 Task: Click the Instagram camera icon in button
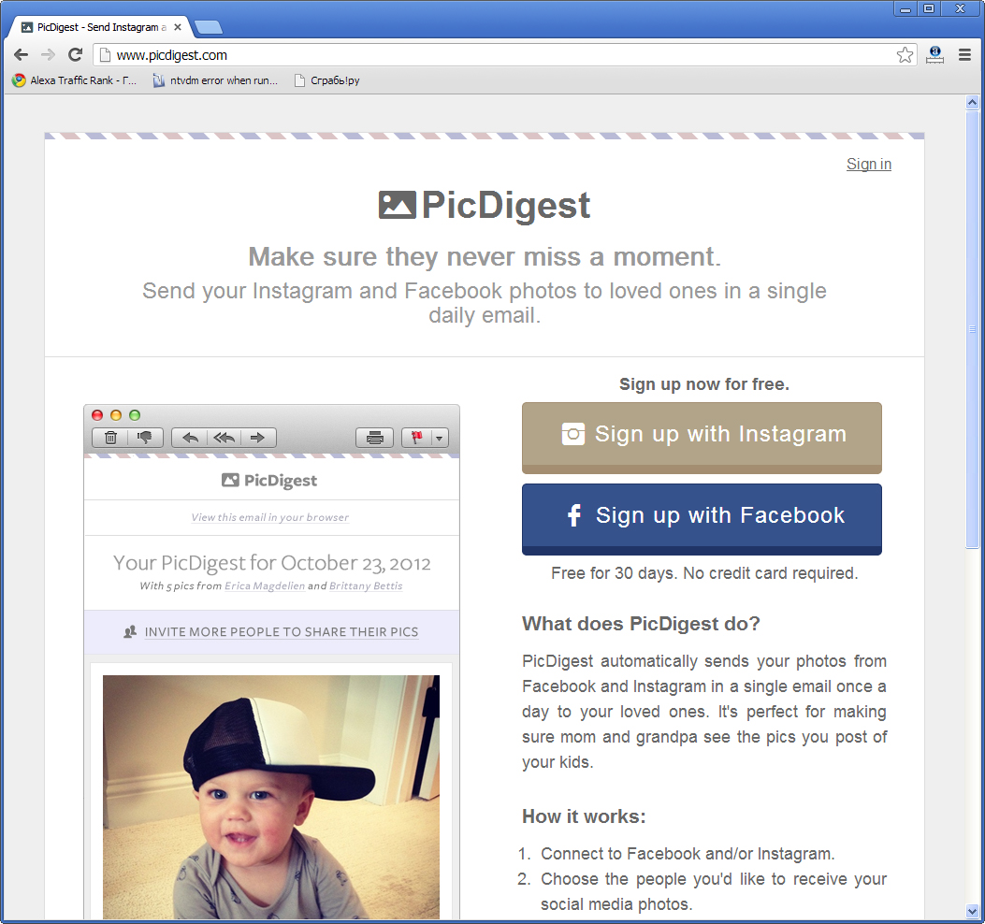tap(572, 433)
